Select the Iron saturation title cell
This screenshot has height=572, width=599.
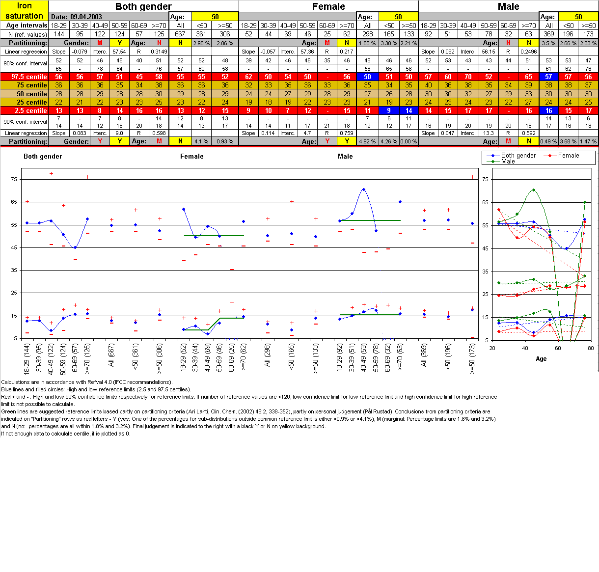(x=25, y=10)
